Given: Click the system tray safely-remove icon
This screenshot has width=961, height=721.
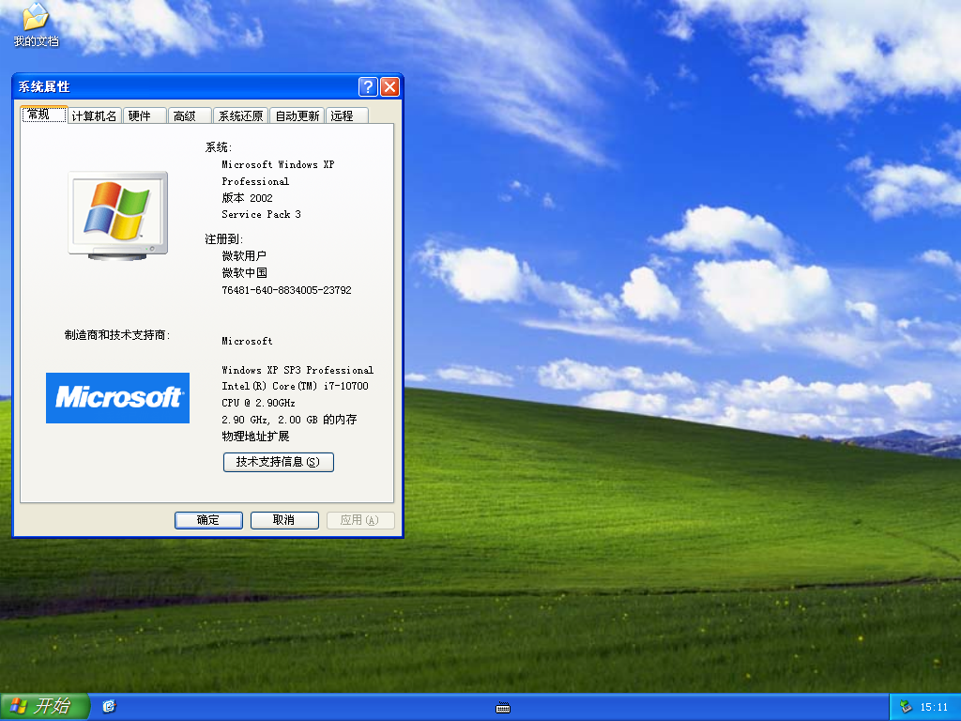Looking at the screenshot, I should pos(906,707).
